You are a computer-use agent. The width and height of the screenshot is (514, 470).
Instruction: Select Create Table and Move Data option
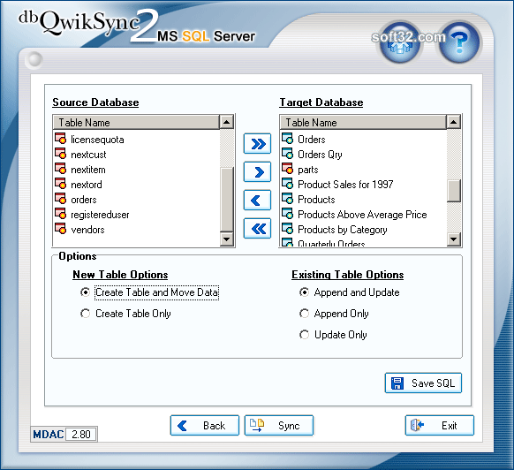click(x=86, y=292)
